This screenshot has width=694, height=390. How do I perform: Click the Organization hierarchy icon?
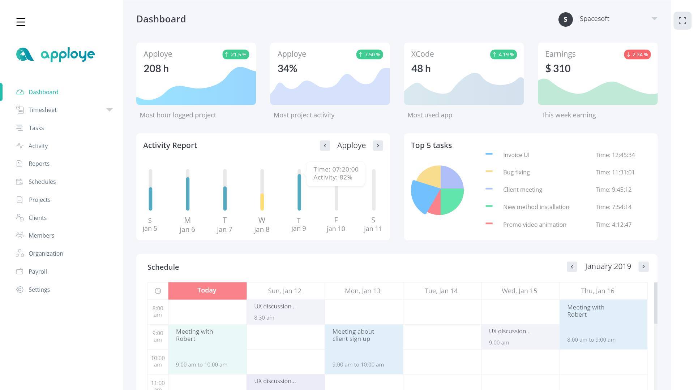click(20, 253)
